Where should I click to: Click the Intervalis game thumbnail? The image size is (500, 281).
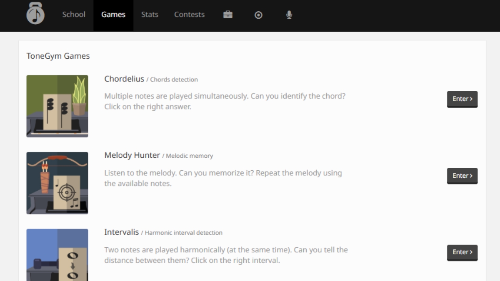[57, 255]
